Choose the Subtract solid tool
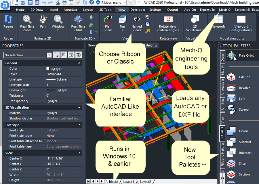The image size is (259, 184). click(x=239, y=142)
